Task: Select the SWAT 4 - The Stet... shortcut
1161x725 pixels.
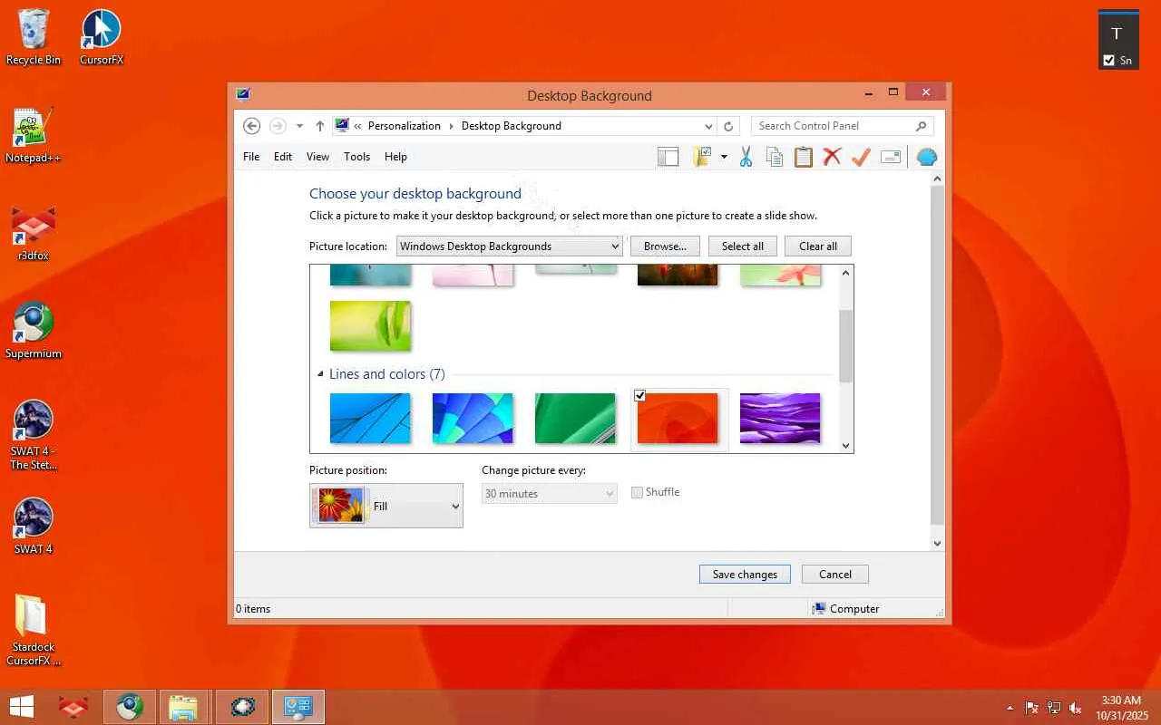Action: [x=34, y=436]
